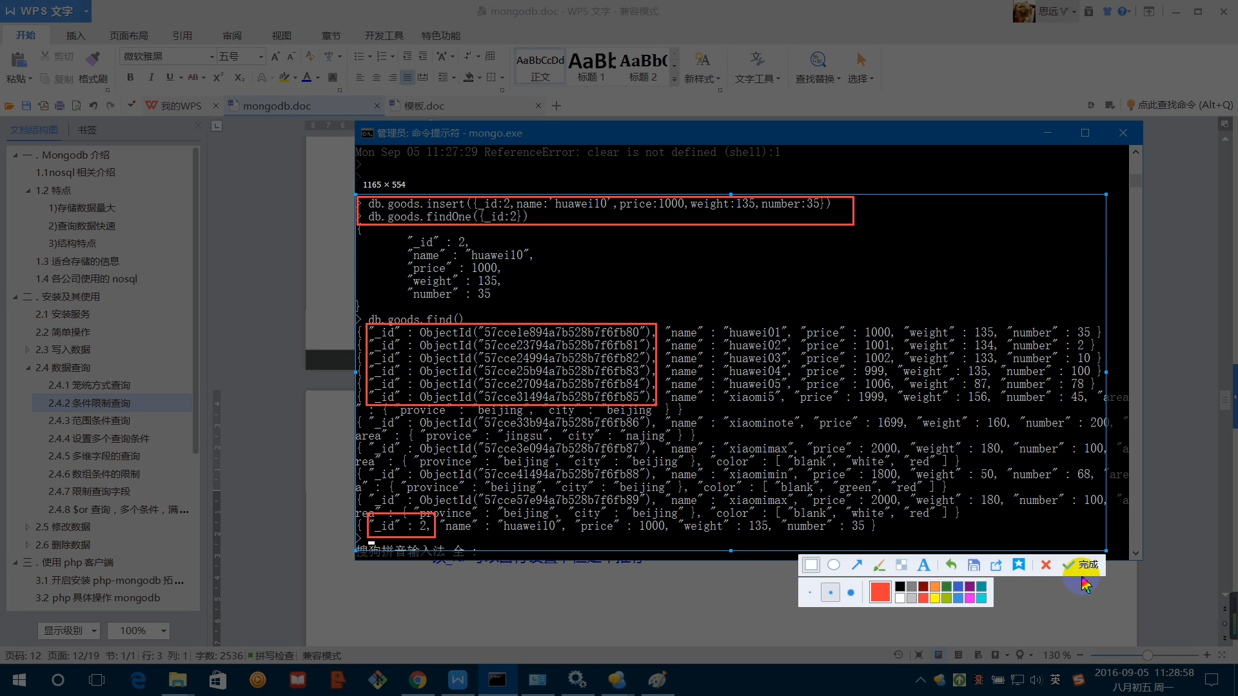Collapse the 2.4 数据查询 tree node

pos(28,368)
